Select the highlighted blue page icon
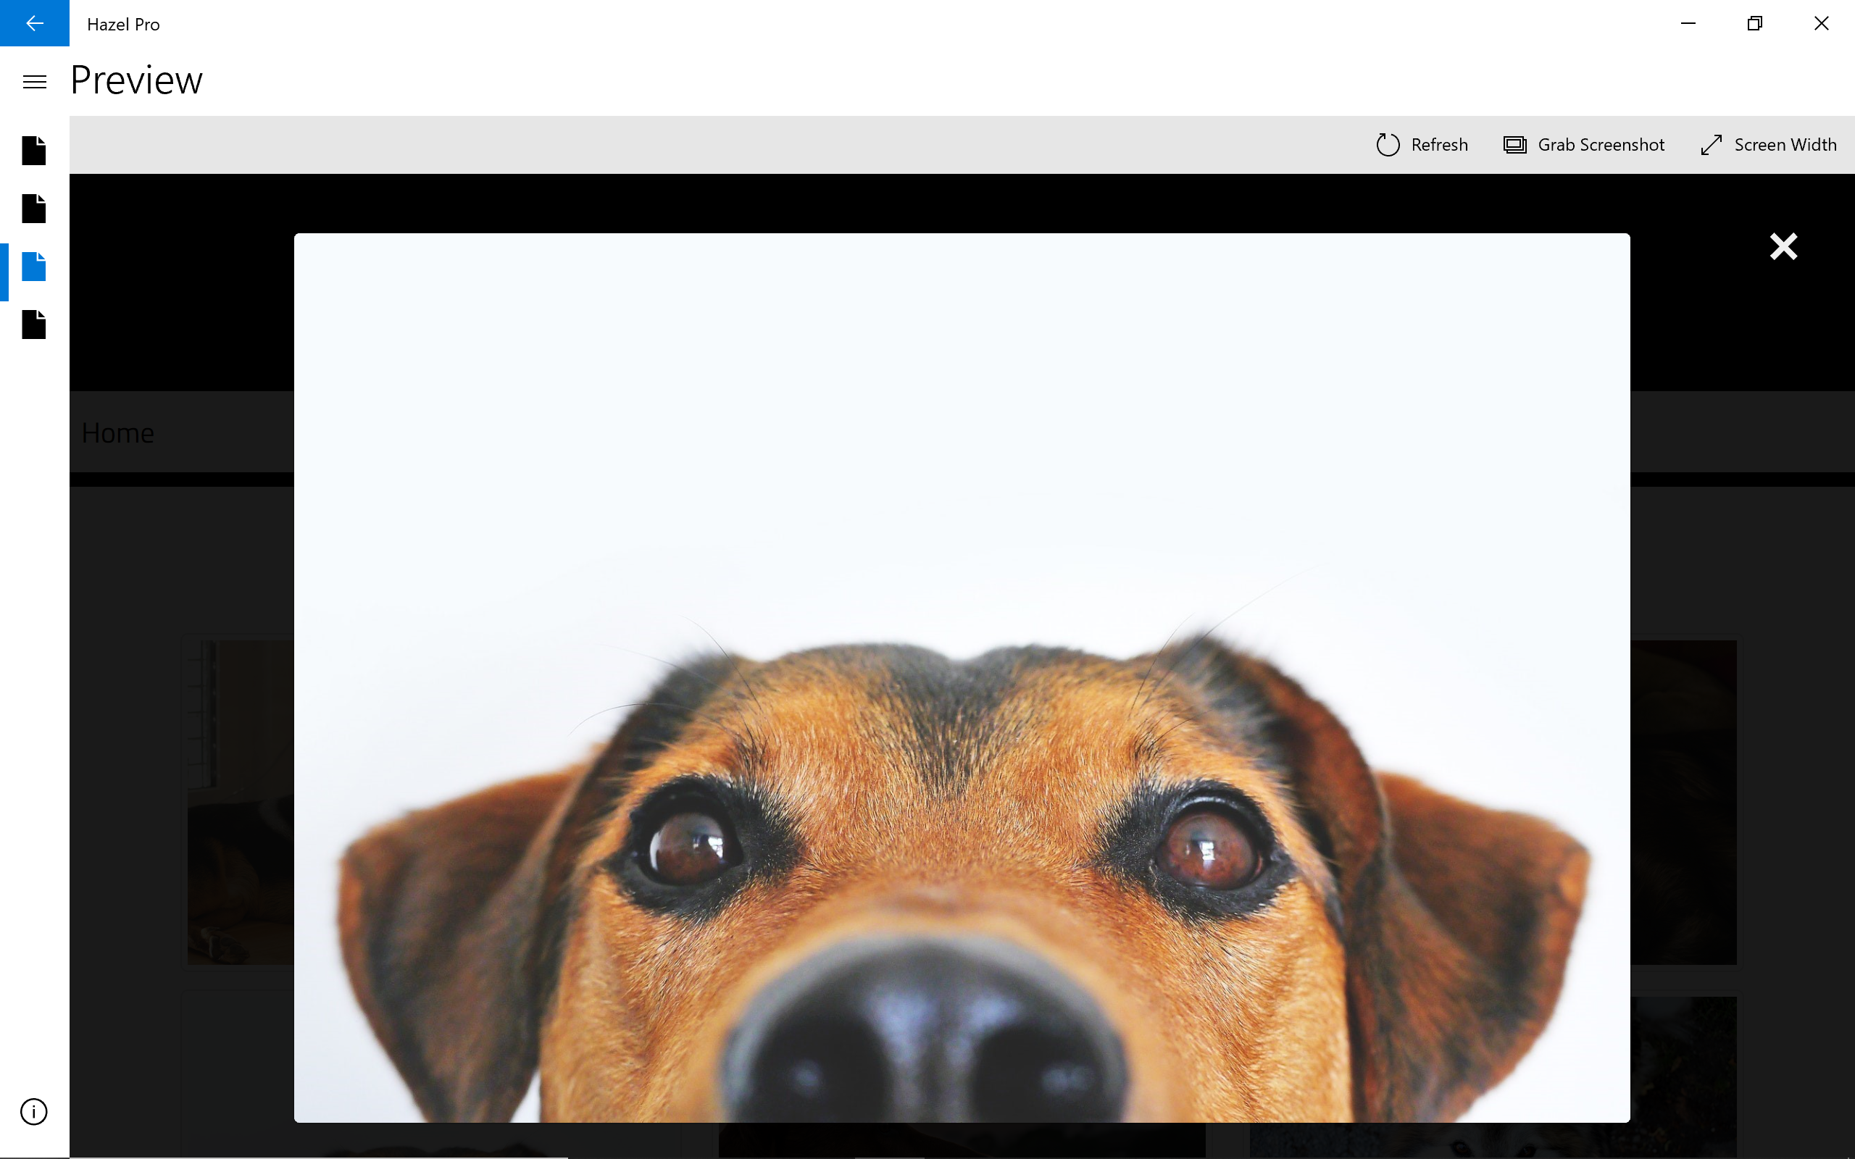 pyautogui.click(x=34, y=267)
